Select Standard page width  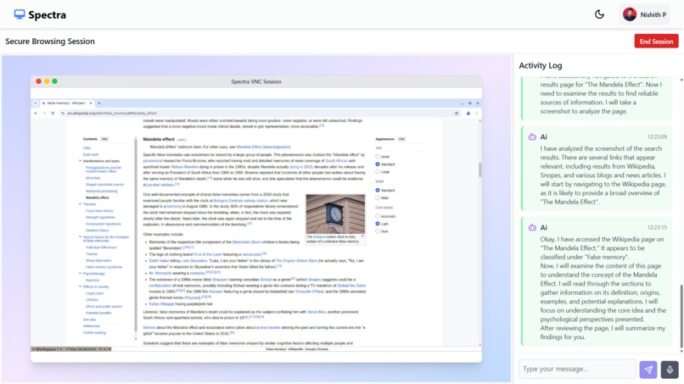(378, 191)
